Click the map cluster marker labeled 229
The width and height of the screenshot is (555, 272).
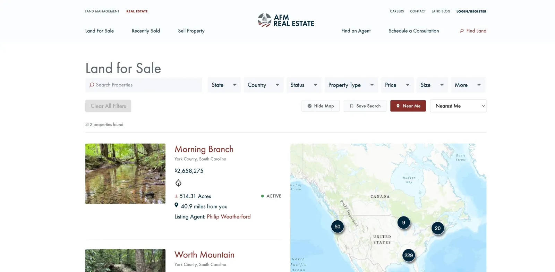tap(409, 255)
